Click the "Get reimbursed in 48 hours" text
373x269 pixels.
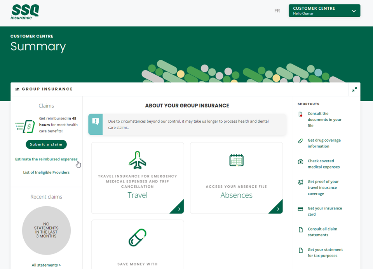coord(59,125)
